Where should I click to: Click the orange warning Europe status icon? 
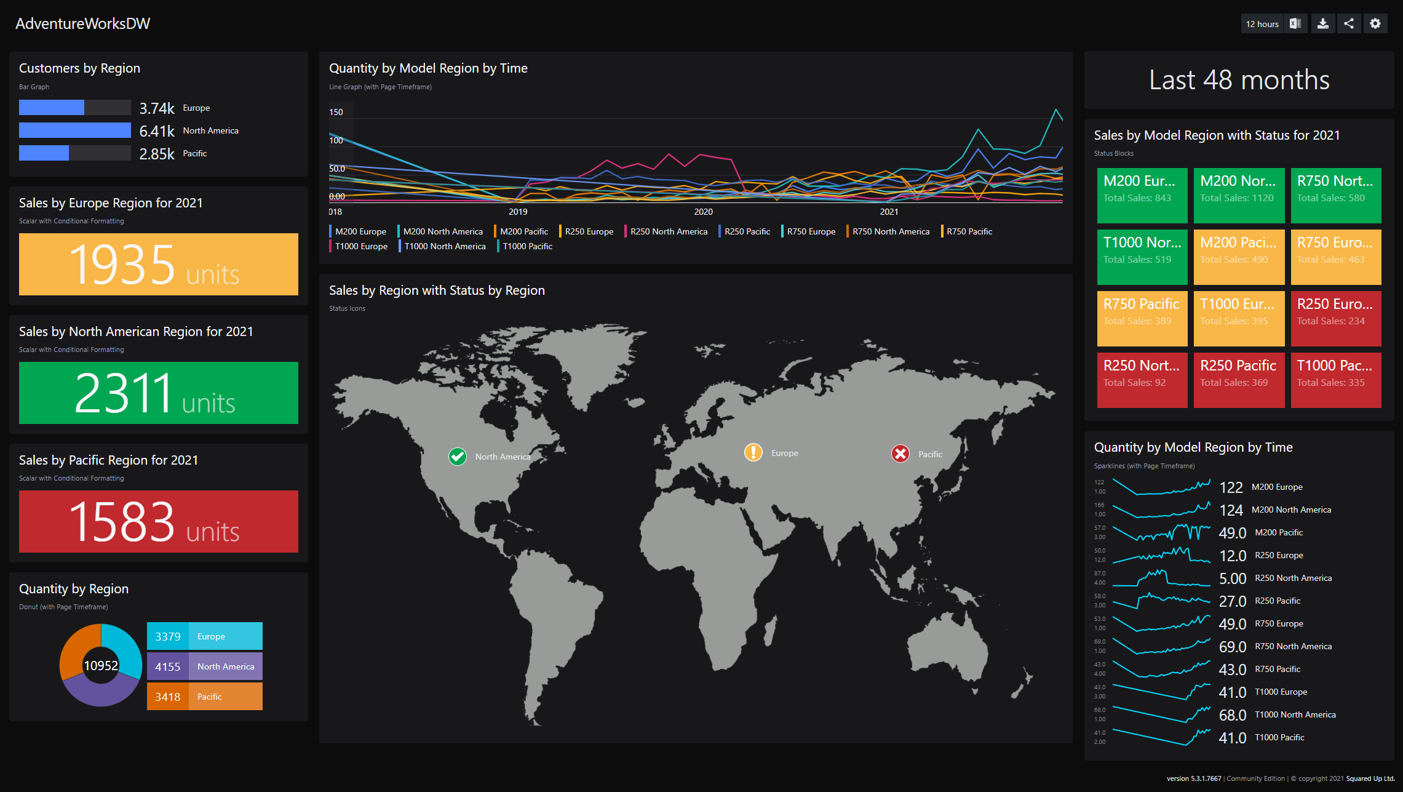point(753,452)
